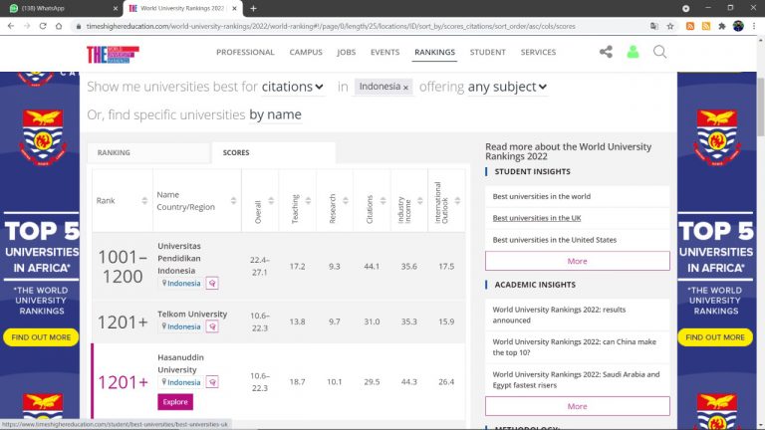This screenshot has height=430, width=765.
Task: Open Hasanuddin University page
Action: coord(180,363)
